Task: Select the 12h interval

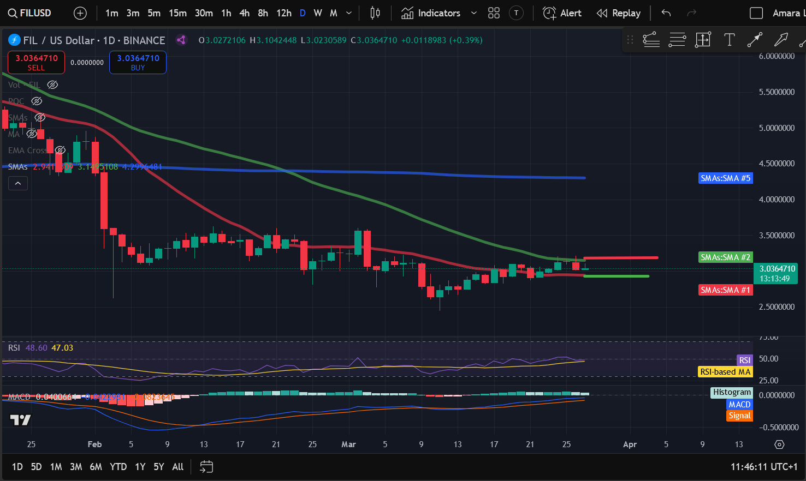Action: pos(284,13)
